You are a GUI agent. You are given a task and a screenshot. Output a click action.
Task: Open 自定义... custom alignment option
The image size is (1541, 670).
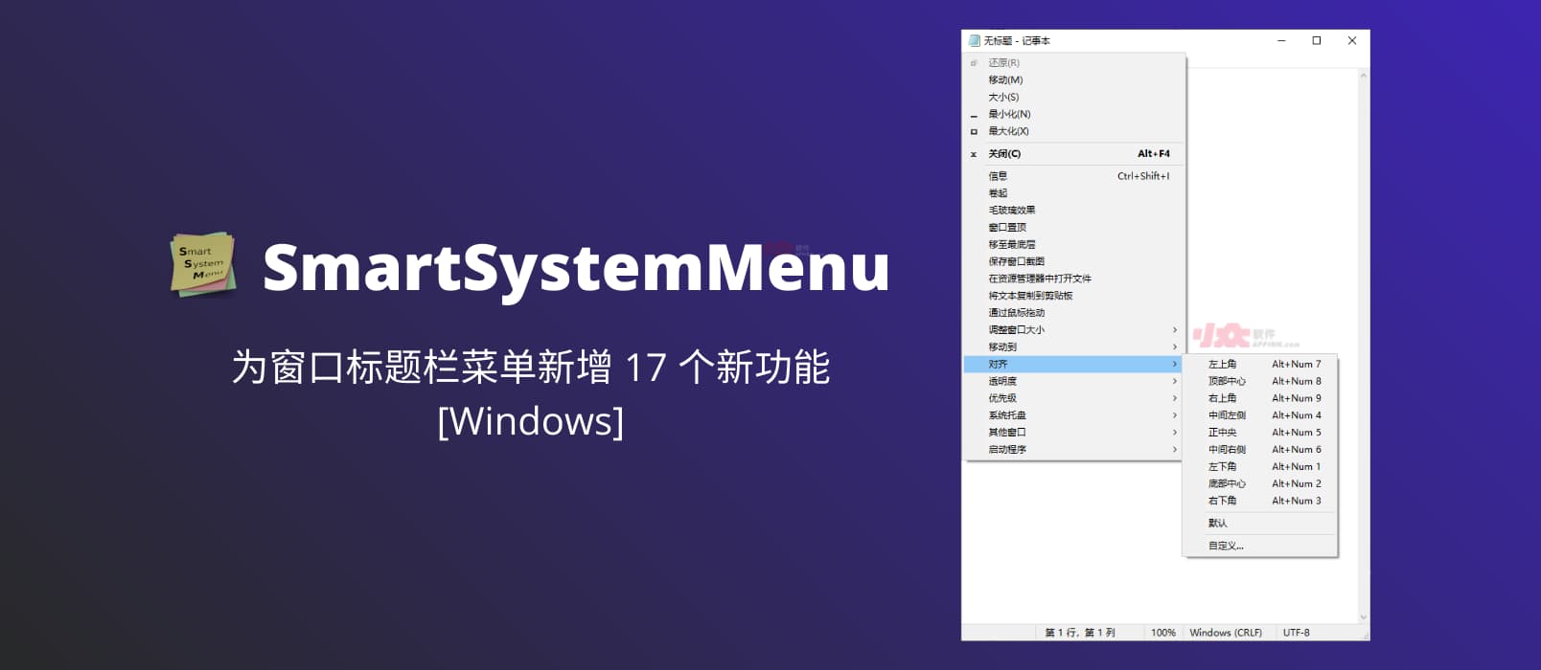click(x=1260, y=547)
